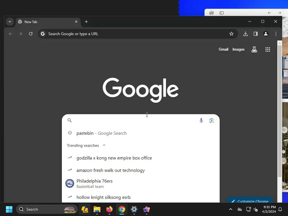The height and width of the screenshot is (216, 288).
Task: Select the New Tab tab
Action: click(x=48, y=22)
